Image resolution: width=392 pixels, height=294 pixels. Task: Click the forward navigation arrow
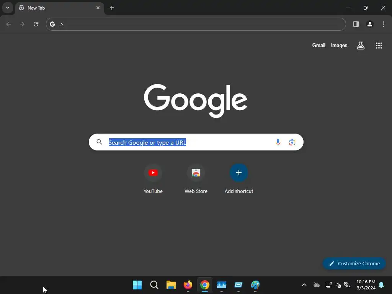[x=22, y=24]
